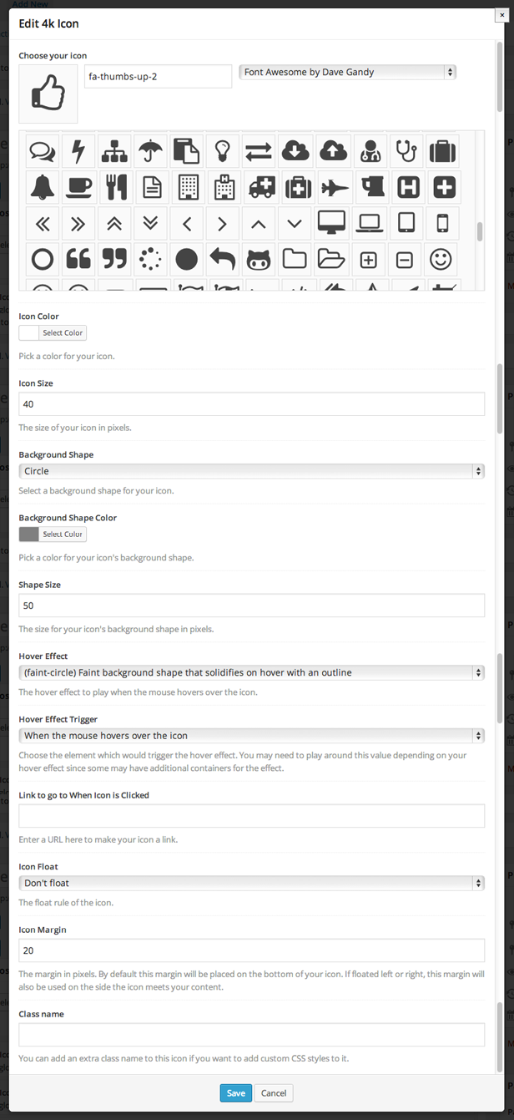This screenshot has height=1120, width=514.
Task: Open the Background Shape Color picker
Action: coord(63,535)
